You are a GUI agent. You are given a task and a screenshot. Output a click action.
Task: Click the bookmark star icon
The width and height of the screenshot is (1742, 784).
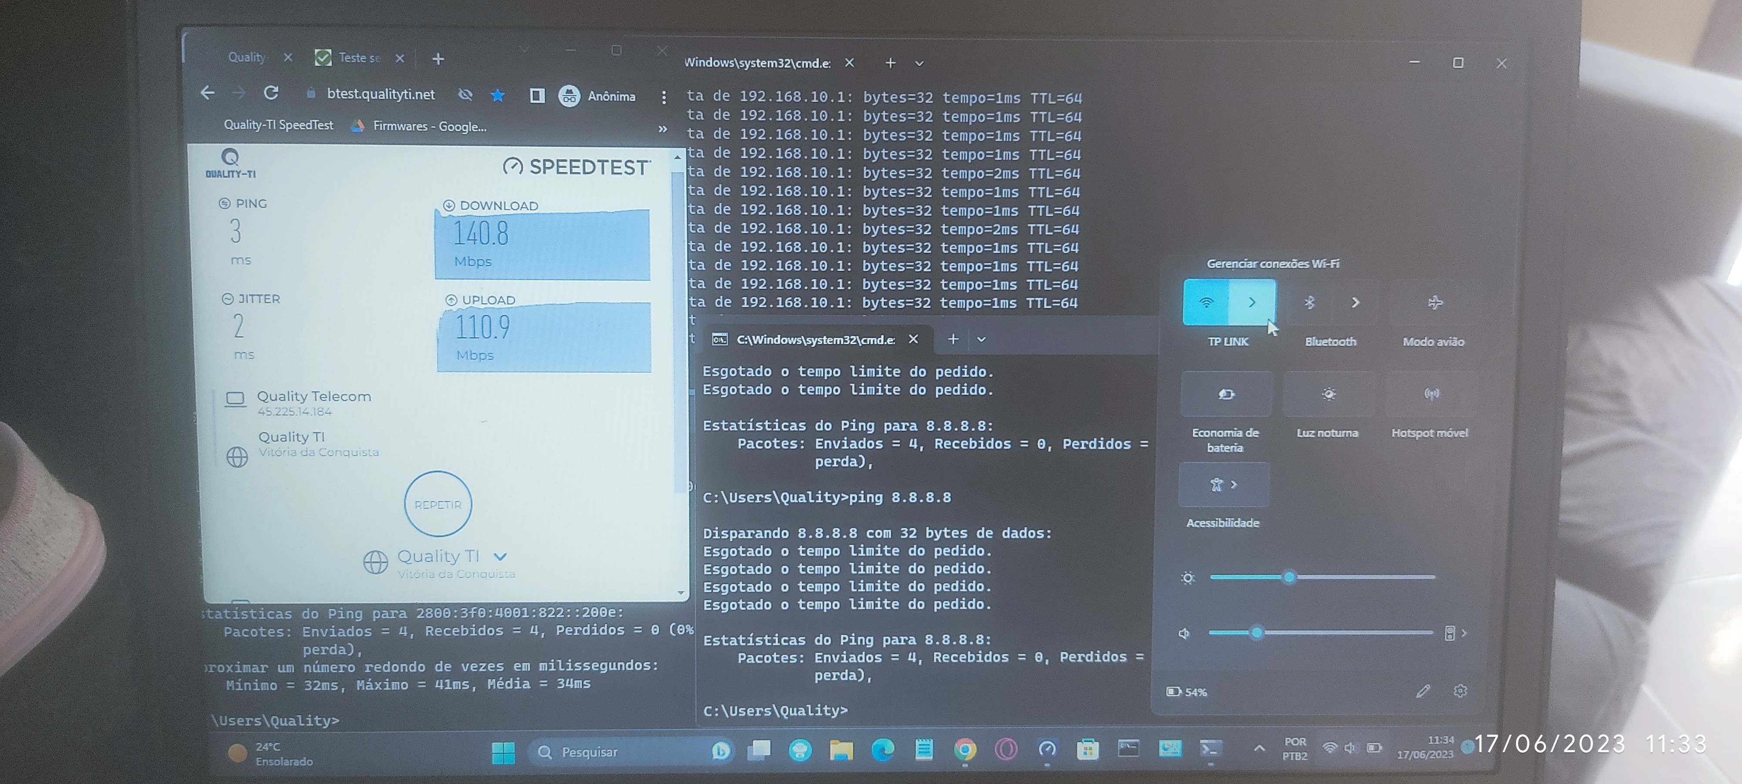tap(498, 95)
